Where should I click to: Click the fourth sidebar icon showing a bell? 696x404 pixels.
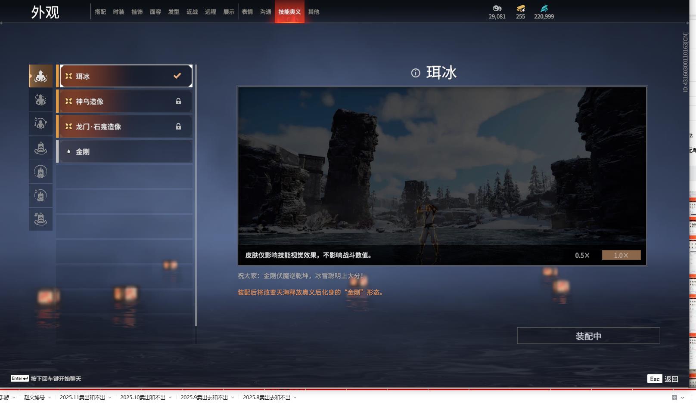[x=40, y=148]
